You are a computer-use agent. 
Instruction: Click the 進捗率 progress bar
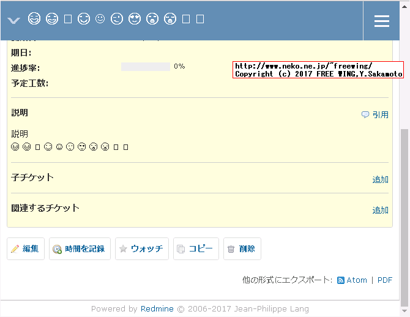pyautogui.click(x=146, y=67)
